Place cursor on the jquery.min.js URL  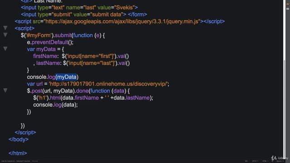point(122,21)
